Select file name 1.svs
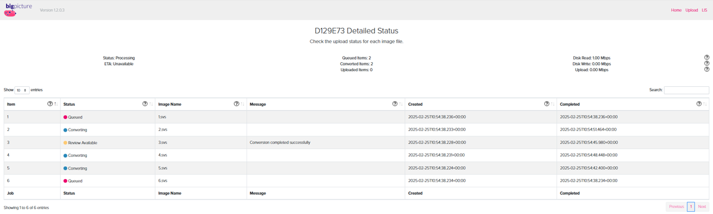Viewport: 713px width, 214px height. [162, 117]
